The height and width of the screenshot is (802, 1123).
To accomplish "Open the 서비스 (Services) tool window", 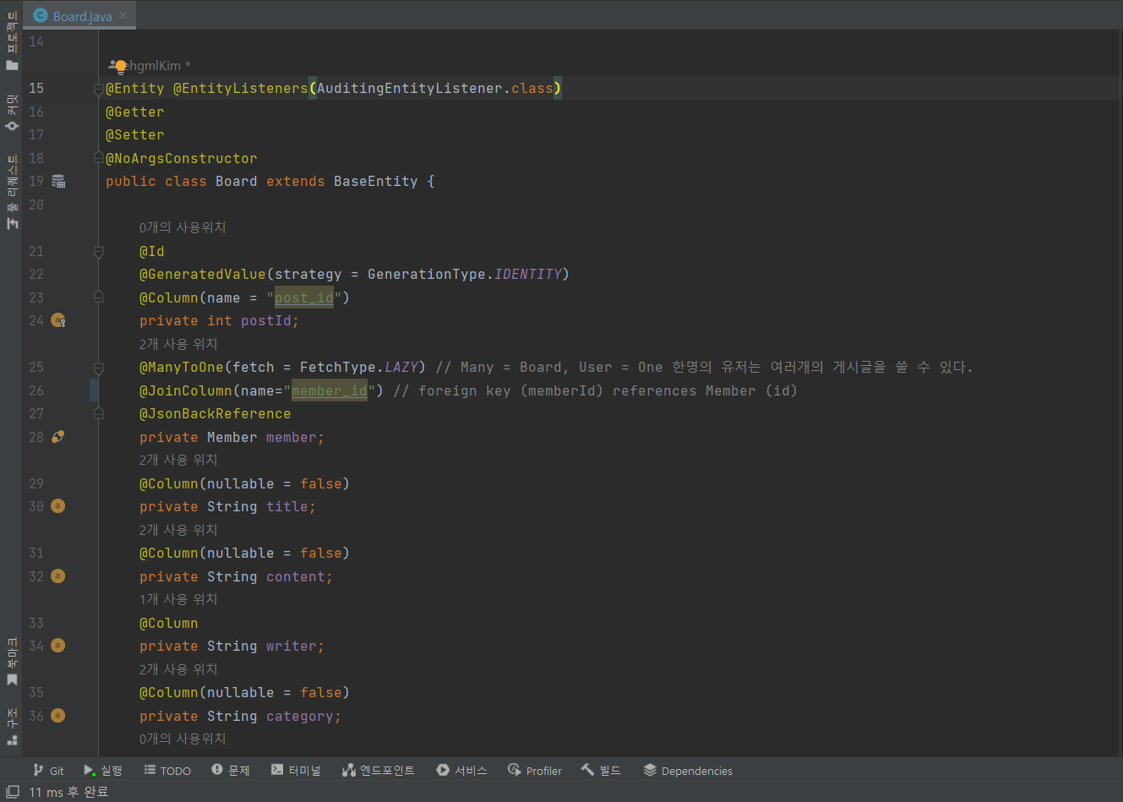I will click(x=461, y=771).
